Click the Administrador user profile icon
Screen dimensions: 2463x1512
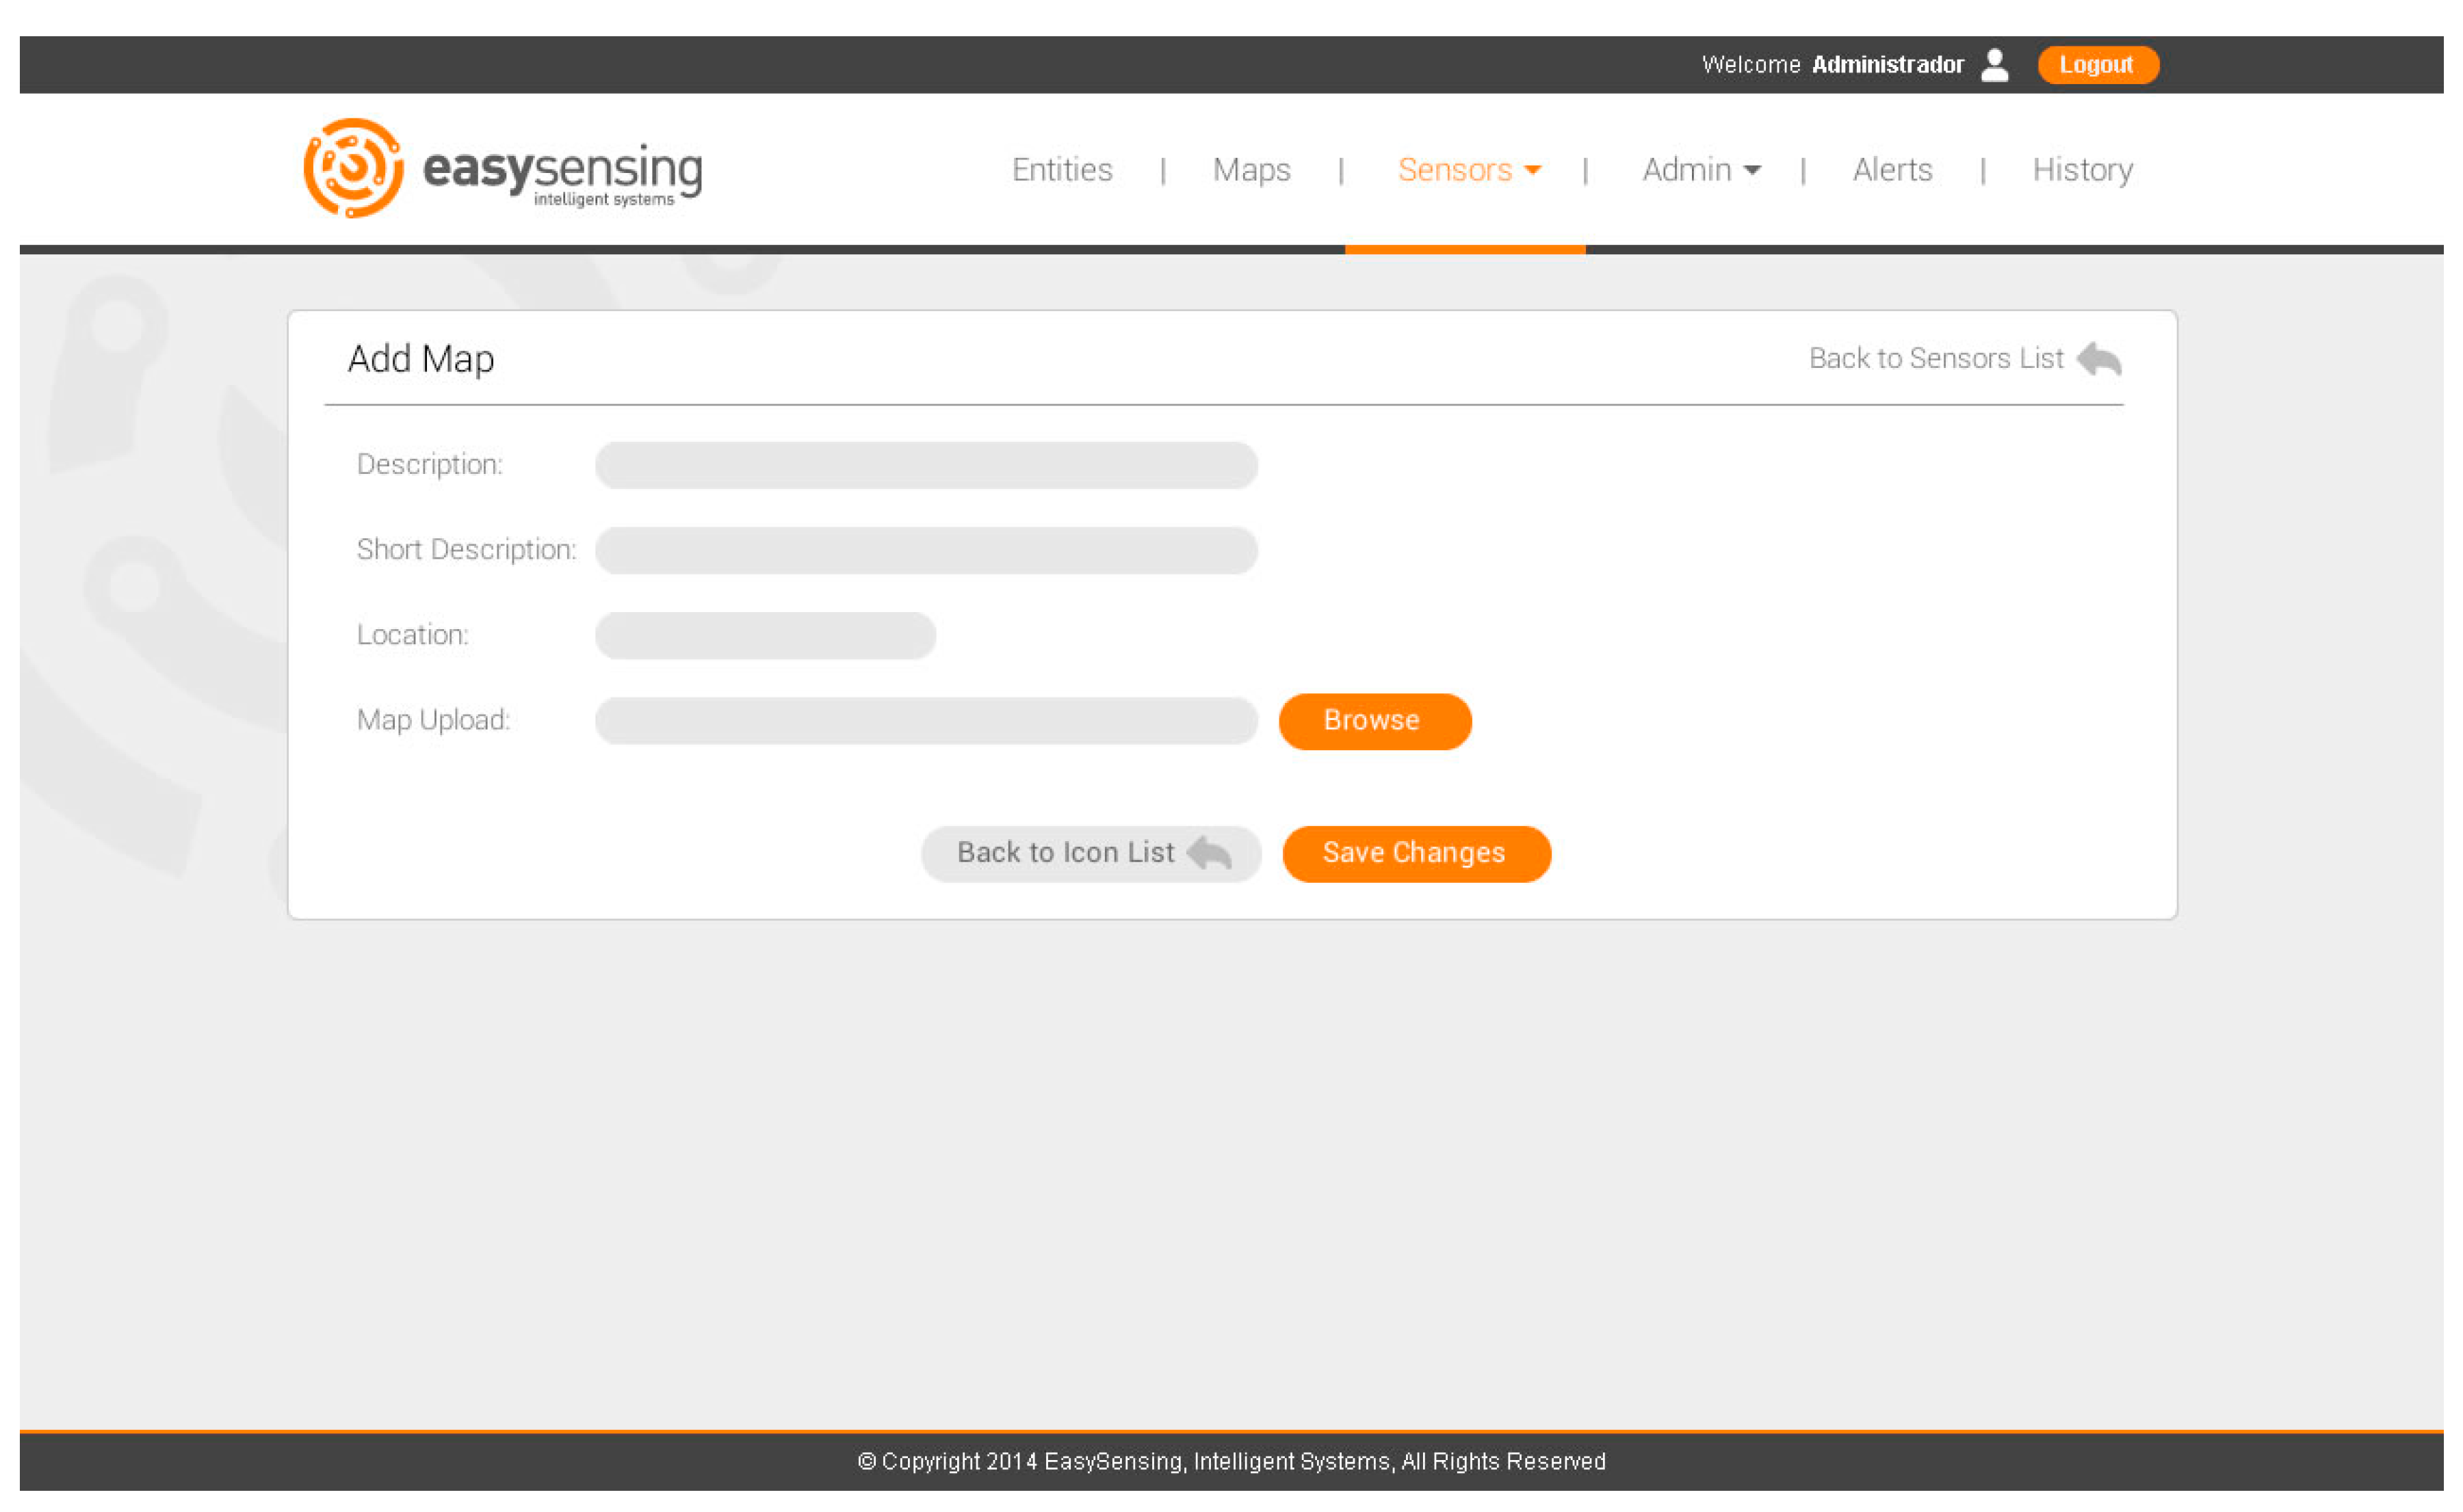pyautogui.click(x=1994, y=65)
